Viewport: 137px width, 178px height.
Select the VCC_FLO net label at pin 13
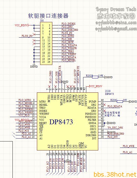[x=24, y=115]
